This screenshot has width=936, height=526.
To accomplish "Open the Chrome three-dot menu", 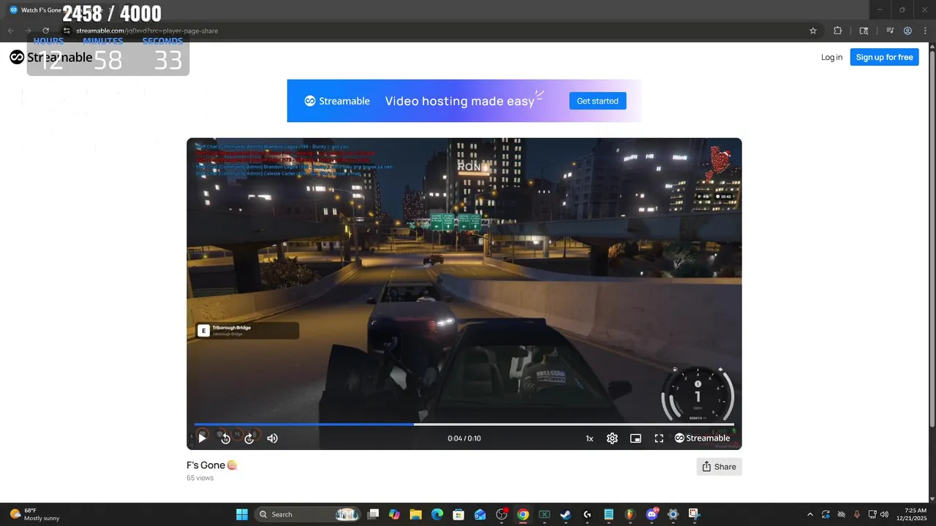I will tap(925, 31).
